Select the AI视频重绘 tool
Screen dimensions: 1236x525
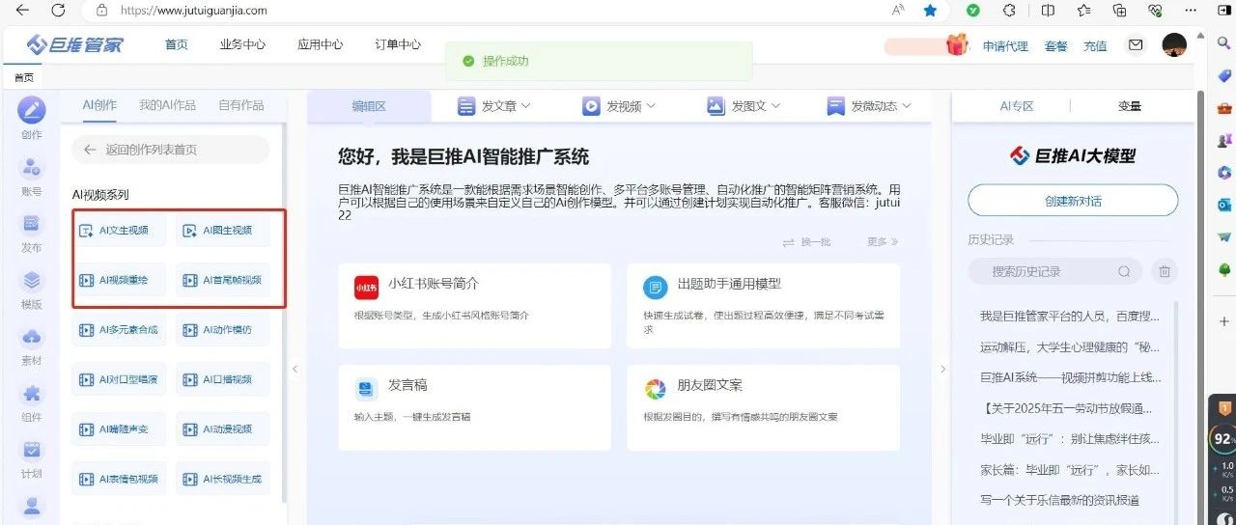click(x=118, y=280)
